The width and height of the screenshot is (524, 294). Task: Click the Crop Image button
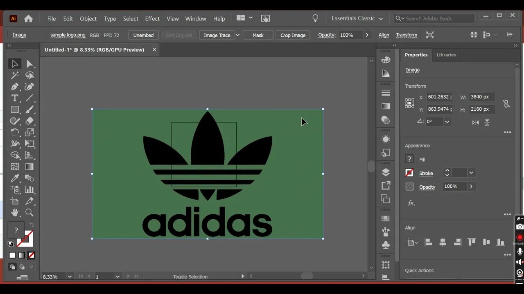point(293,35)
